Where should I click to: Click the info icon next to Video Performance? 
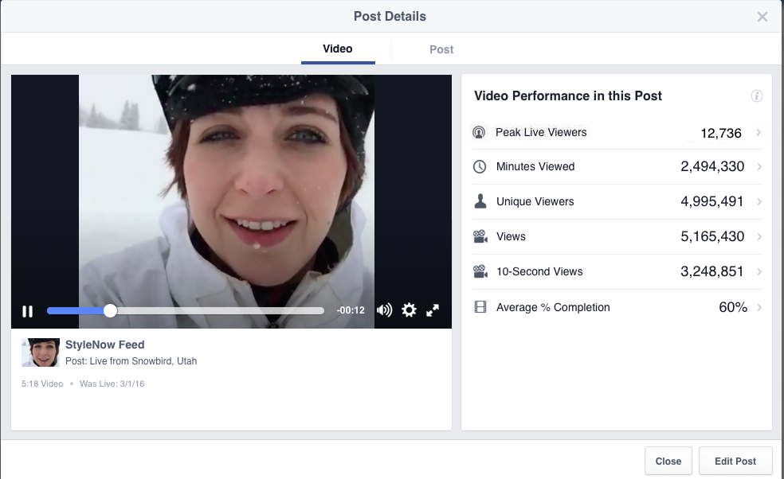point(757,95)
